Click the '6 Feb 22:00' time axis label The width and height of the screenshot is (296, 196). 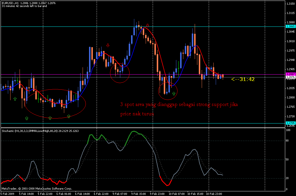(x=101, y=194)
